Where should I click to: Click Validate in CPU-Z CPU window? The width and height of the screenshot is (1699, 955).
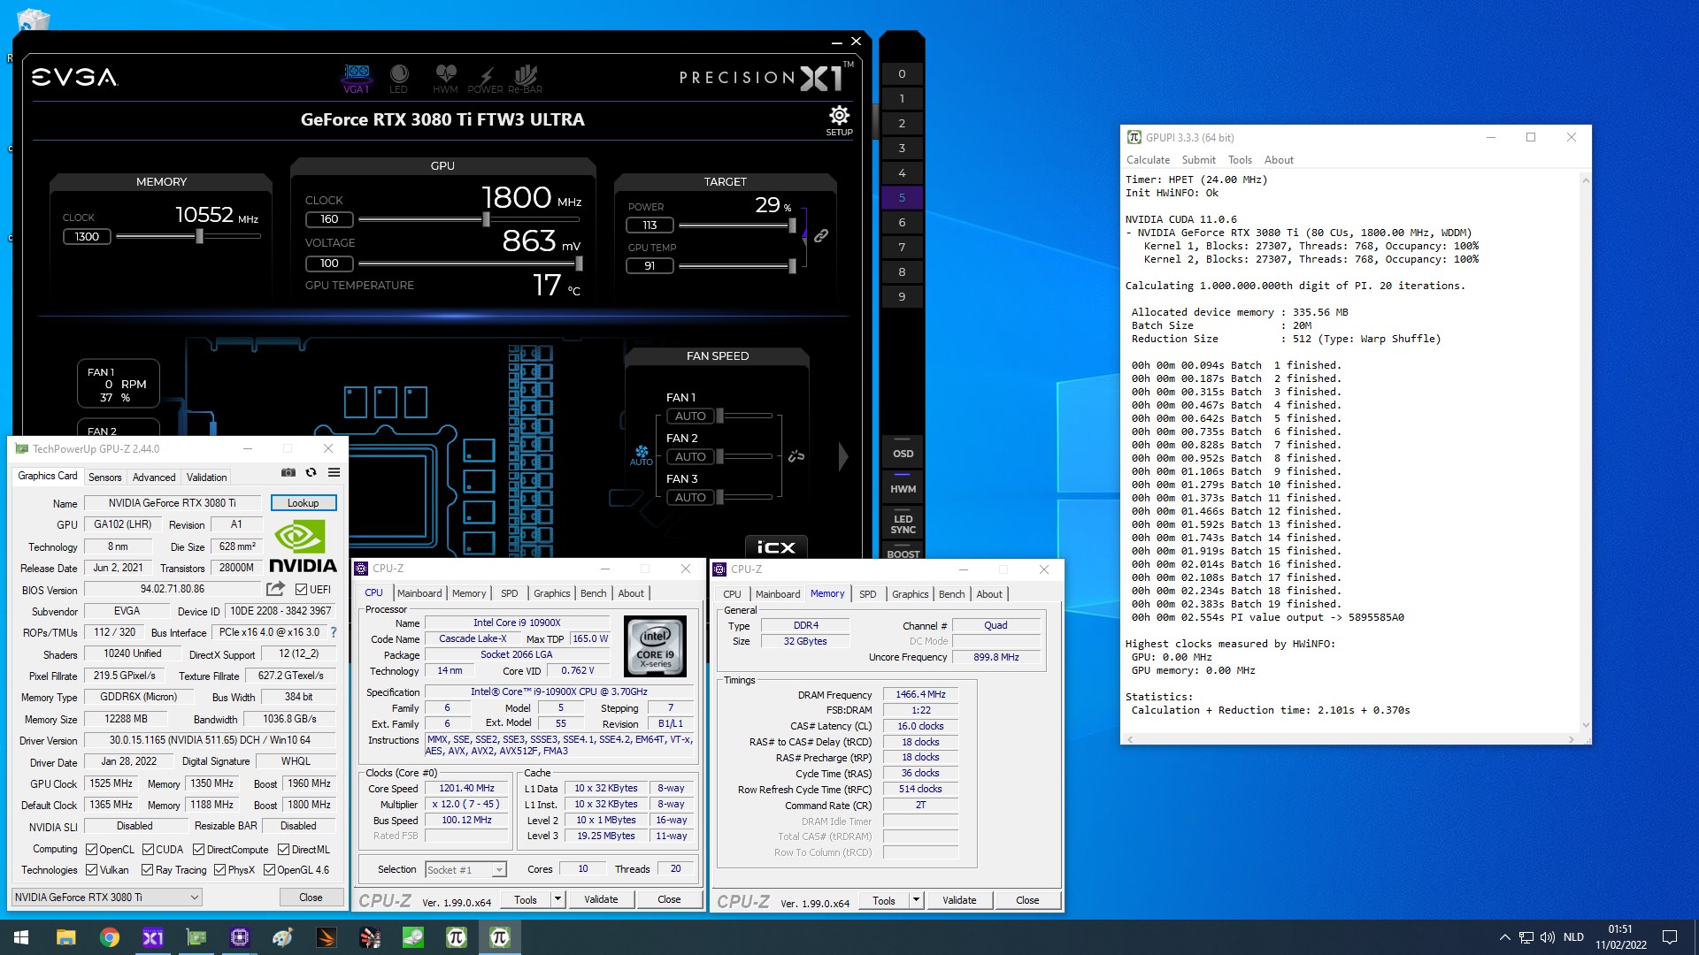[601, 899]
